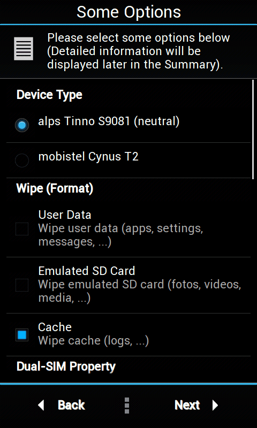This screenshot has height=428, width=257.
Task: Select the mobistel Cynus T2 radio button
Action: 22,160
